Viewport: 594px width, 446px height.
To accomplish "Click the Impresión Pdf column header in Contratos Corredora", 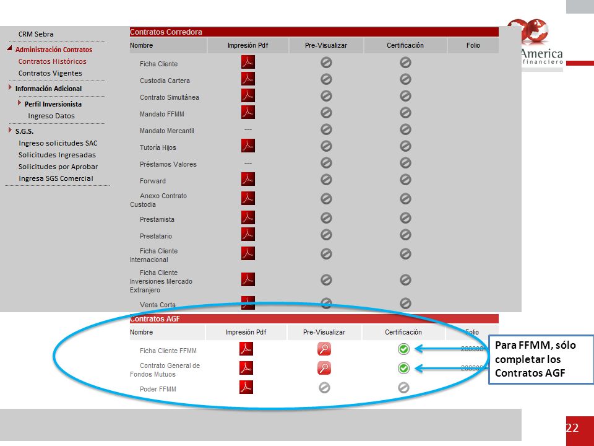I will (x=247, y=45).
